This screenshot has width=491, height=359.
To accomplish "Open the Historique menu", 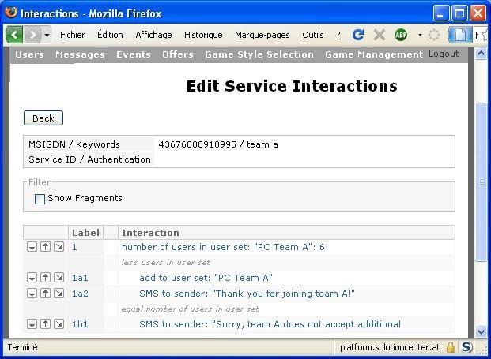I will coord(203,35).
